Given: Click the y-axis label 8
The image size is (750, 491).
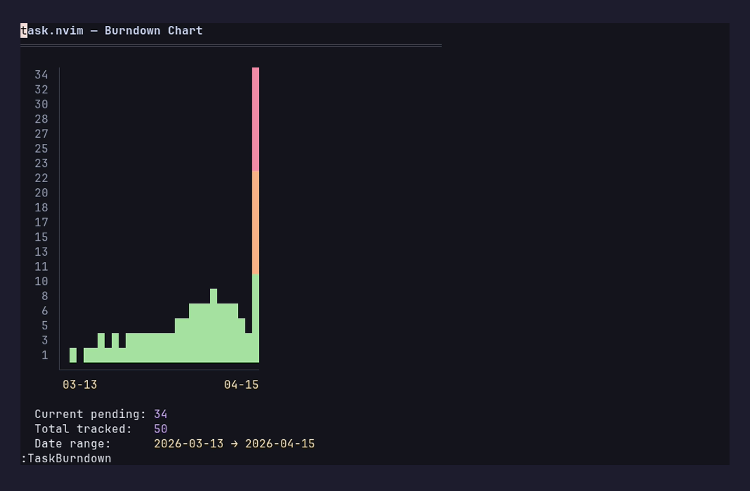Looking at the screenshot, I should [44, 296].
